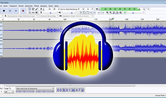Select the Envelope tool
The height and width of the screenshot is (98, 166).
[33, 9]
